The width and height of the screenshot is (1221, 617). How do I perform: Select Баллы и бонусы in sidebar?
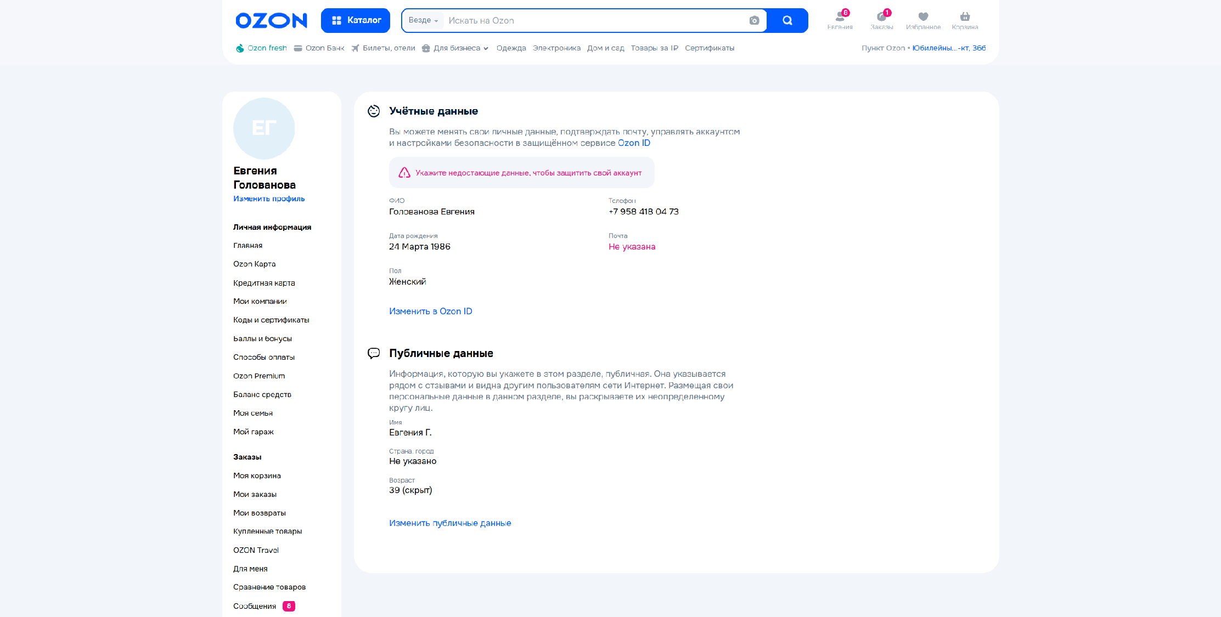click(262, 338)
